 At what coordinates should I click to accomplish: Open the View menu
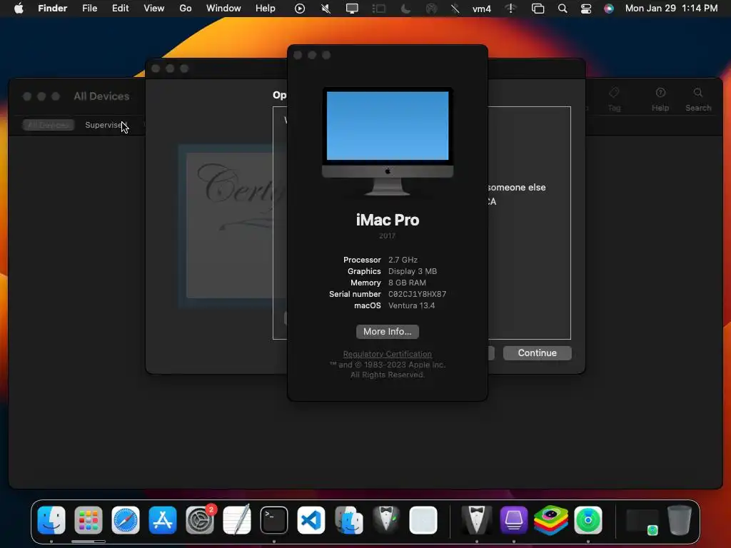154,9
